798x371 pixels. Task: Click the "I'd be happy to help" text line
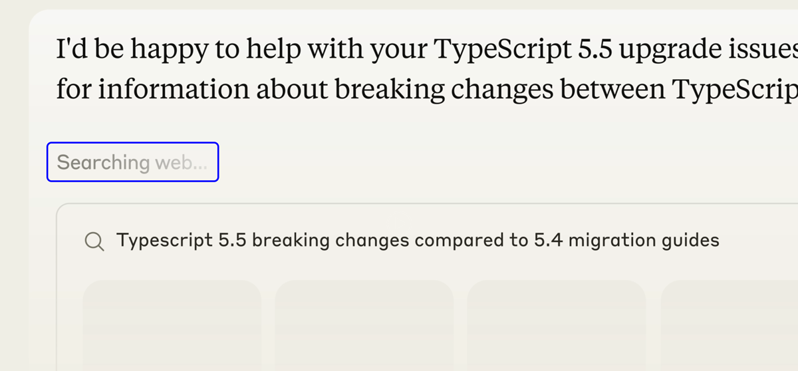pyautogui.click(x=427, y=49)
